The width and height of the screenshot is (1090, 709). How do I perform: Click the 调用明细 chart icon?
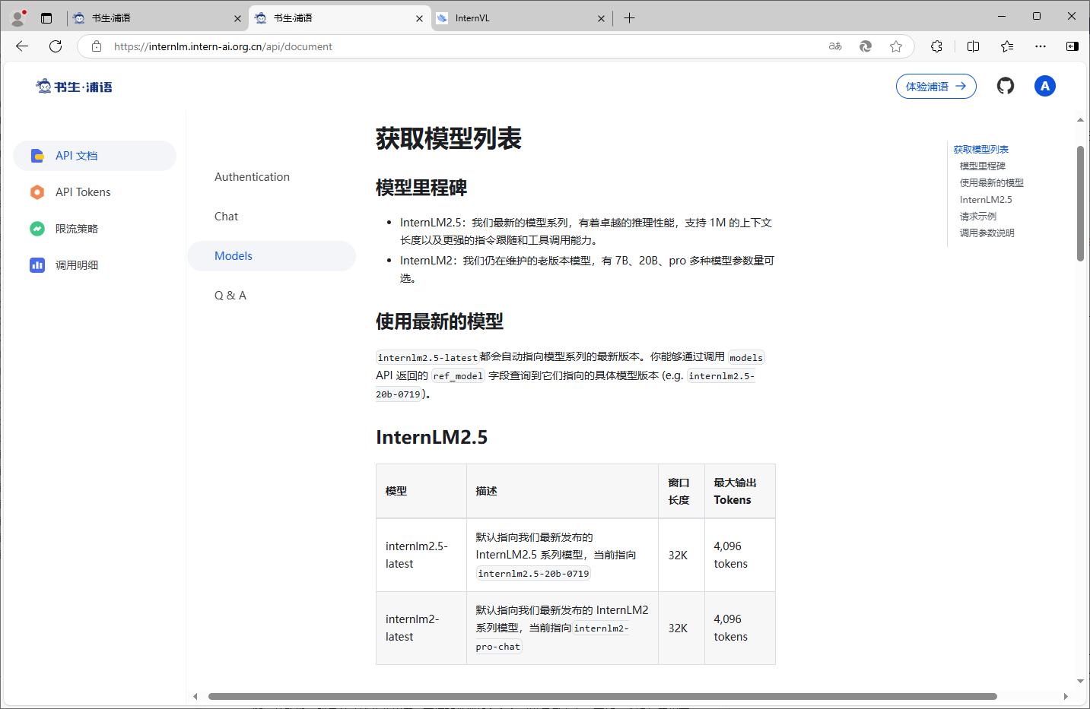37,265
